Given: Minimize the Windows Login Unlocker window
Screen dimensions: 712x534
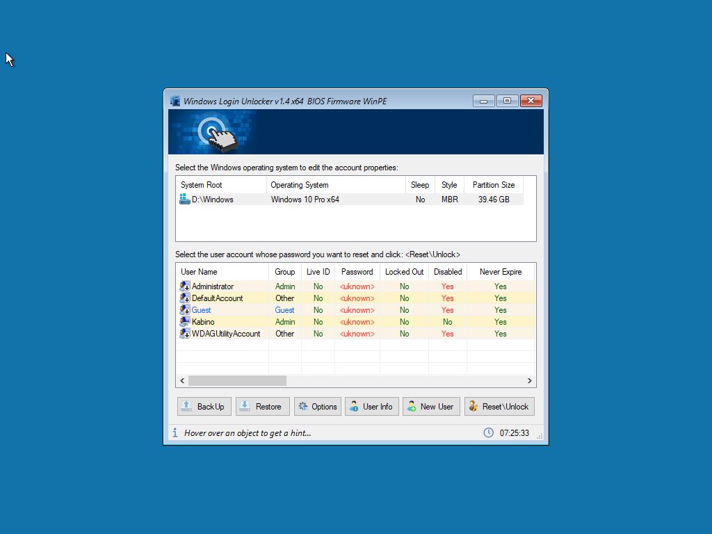Looking at the screenshot, I should click(x=484, y=101).
